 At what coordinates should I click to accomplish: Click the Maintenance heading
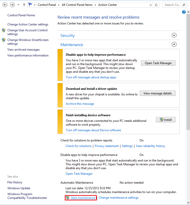coord(72,45)
